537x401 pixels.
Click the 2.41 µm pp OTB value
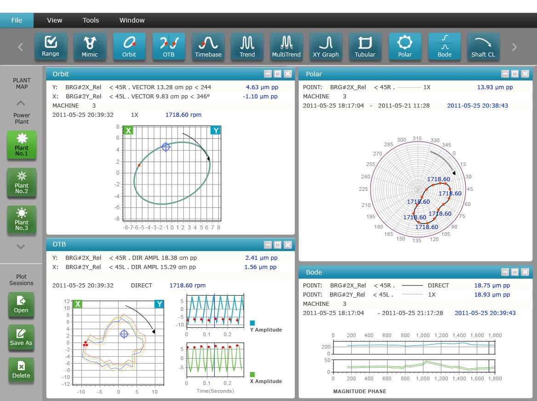click(261, 258)
